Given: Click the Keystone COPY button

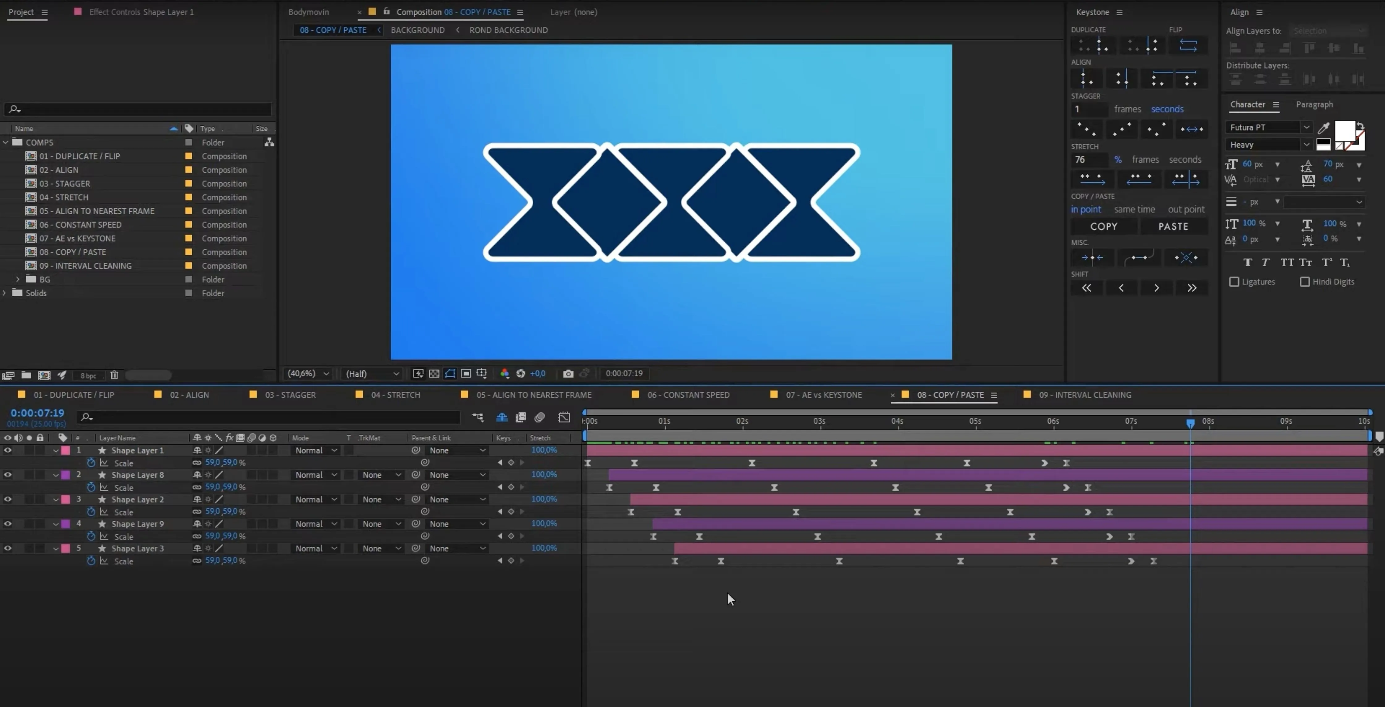Looking at the screenshot, I should point(1104,226).
